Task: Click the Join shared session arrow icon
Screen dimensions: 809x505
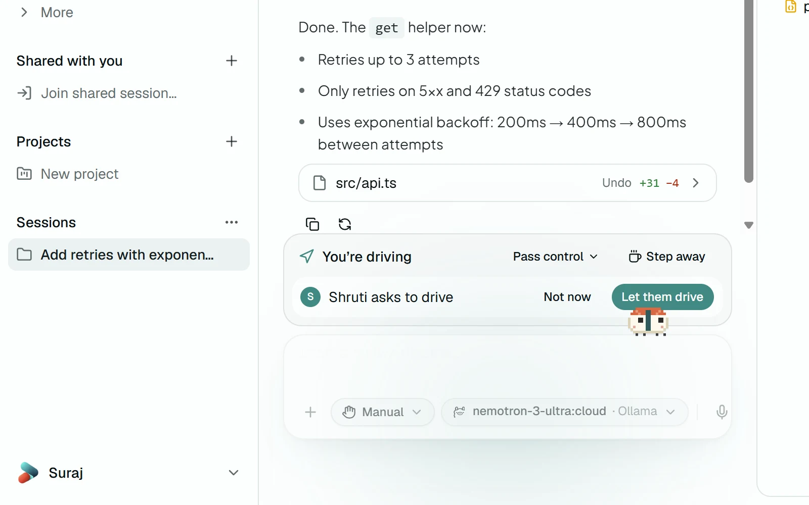Action: (24, 93)
